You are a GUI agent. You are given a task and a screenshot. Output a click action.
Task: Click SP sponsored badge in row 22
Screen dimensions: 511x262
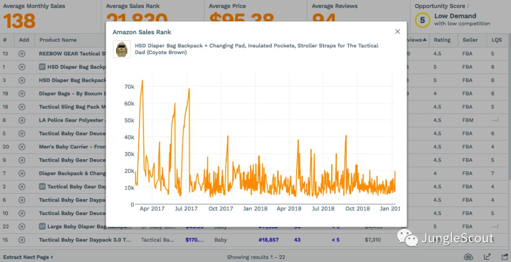[42, 226]
